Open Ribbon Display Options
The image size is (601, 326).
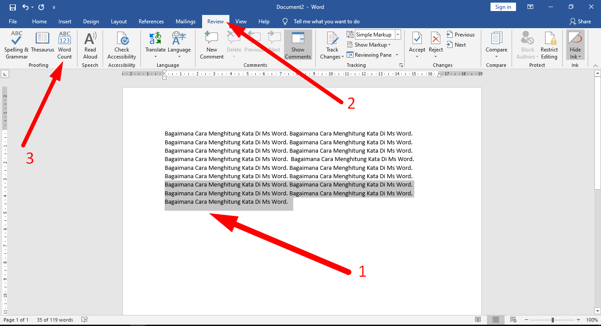pyautogui.click(x=531, y=7)
